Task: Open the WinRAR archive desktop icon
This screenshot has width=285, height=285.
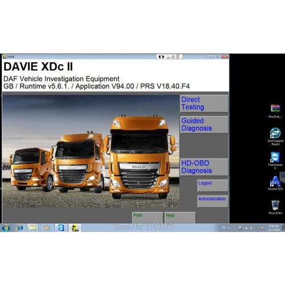Action: coord(275,111)
